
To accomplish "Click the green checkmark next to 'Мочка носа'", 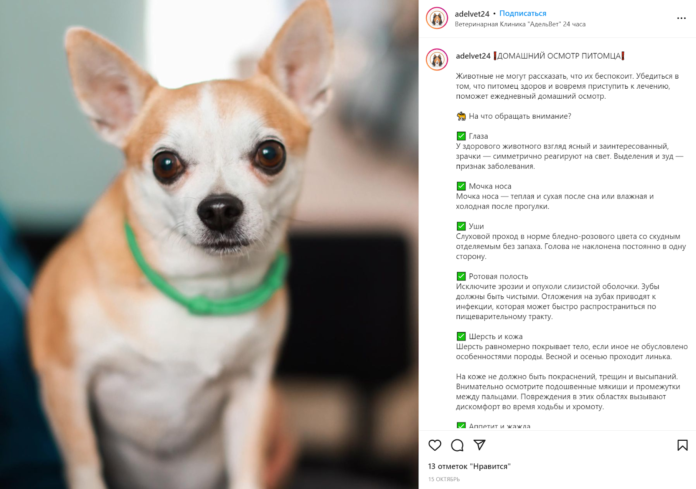I will point(461,186).
